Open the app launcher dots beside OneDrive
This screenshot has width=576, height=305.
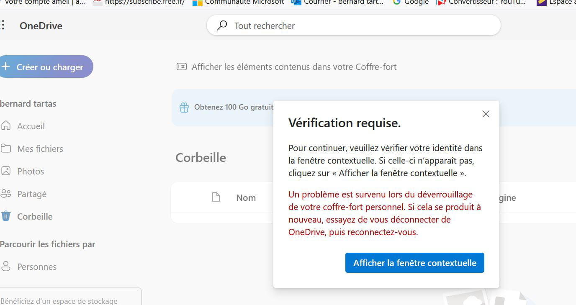tap(3, 25)
